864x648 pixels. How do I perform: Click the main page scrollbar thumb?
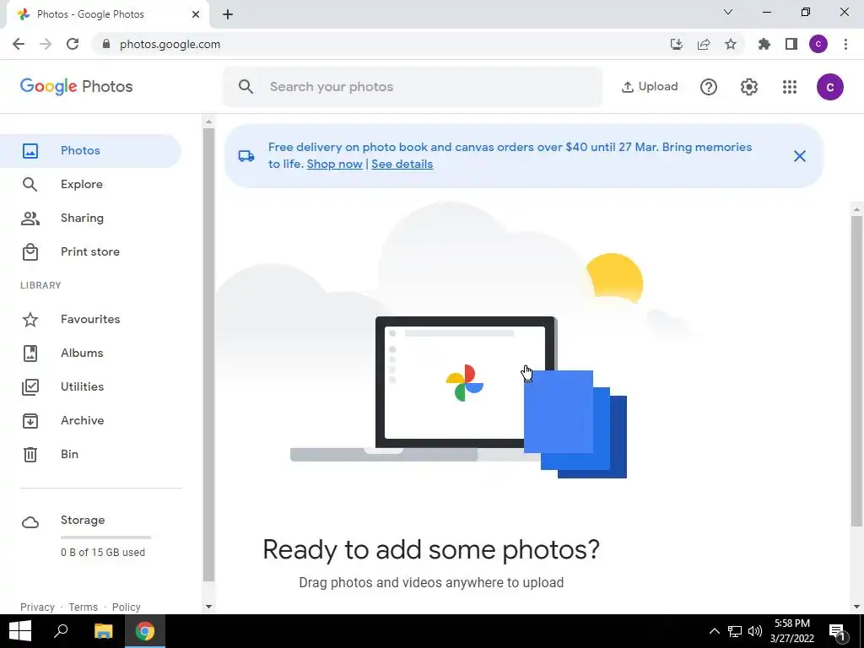[x=856, y=371]
